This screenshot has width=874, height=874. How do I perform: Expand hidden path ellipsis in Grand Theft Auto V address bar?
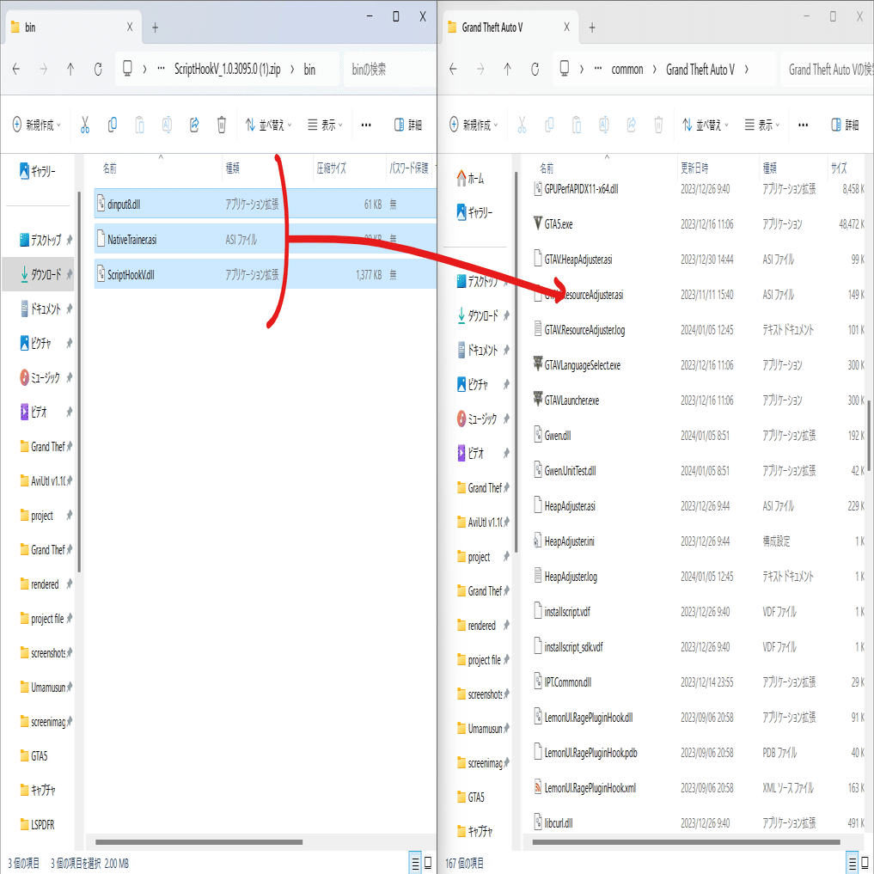pos(598,69)
